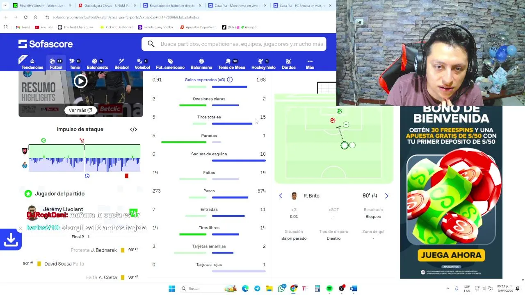This screenshot has height=295, width=525.
Task: Click the sofascore.com address bar
Action: (x=126, y=17)
